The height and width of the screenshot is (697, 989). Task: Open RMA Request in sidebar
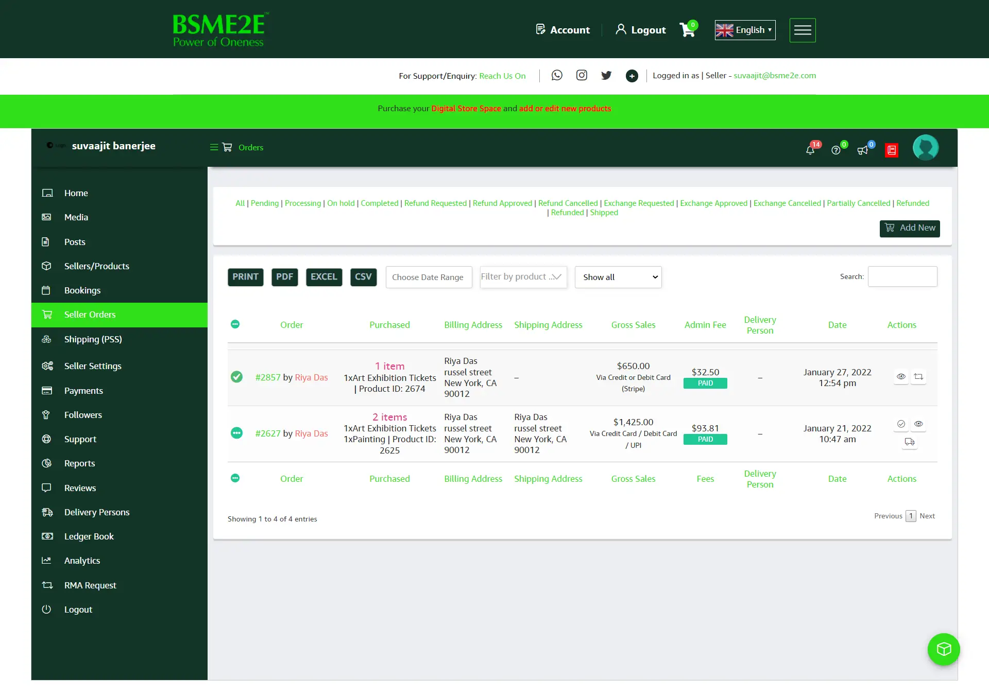click(x=120, y=585)
